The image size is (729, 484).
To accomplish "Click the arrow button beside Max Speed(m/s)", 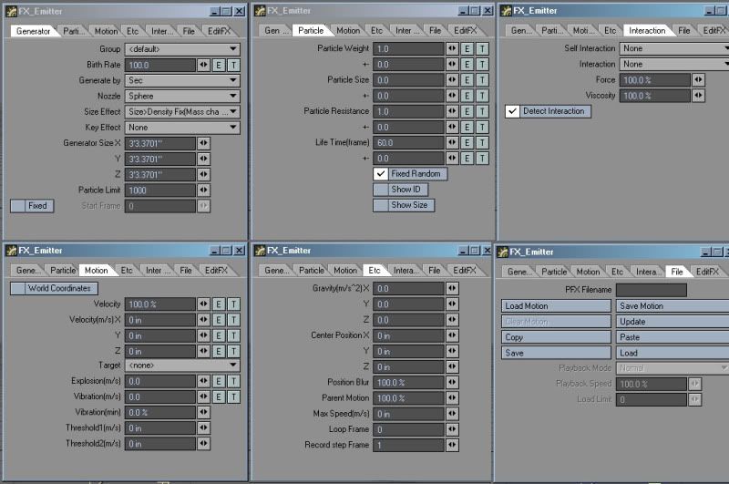I will tap(452, 414).
